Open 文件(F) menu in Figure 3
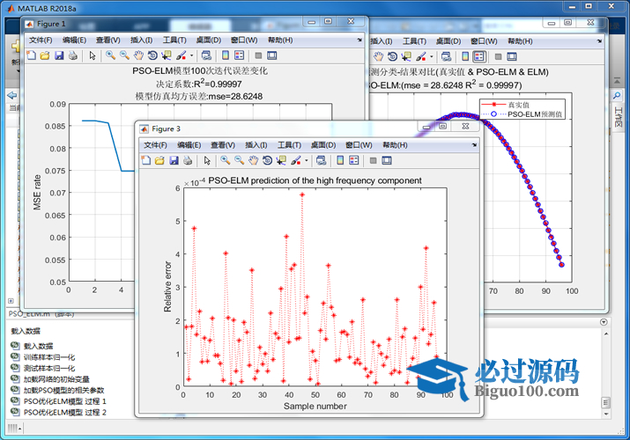The image size is (630, 440). coord(155,145)
